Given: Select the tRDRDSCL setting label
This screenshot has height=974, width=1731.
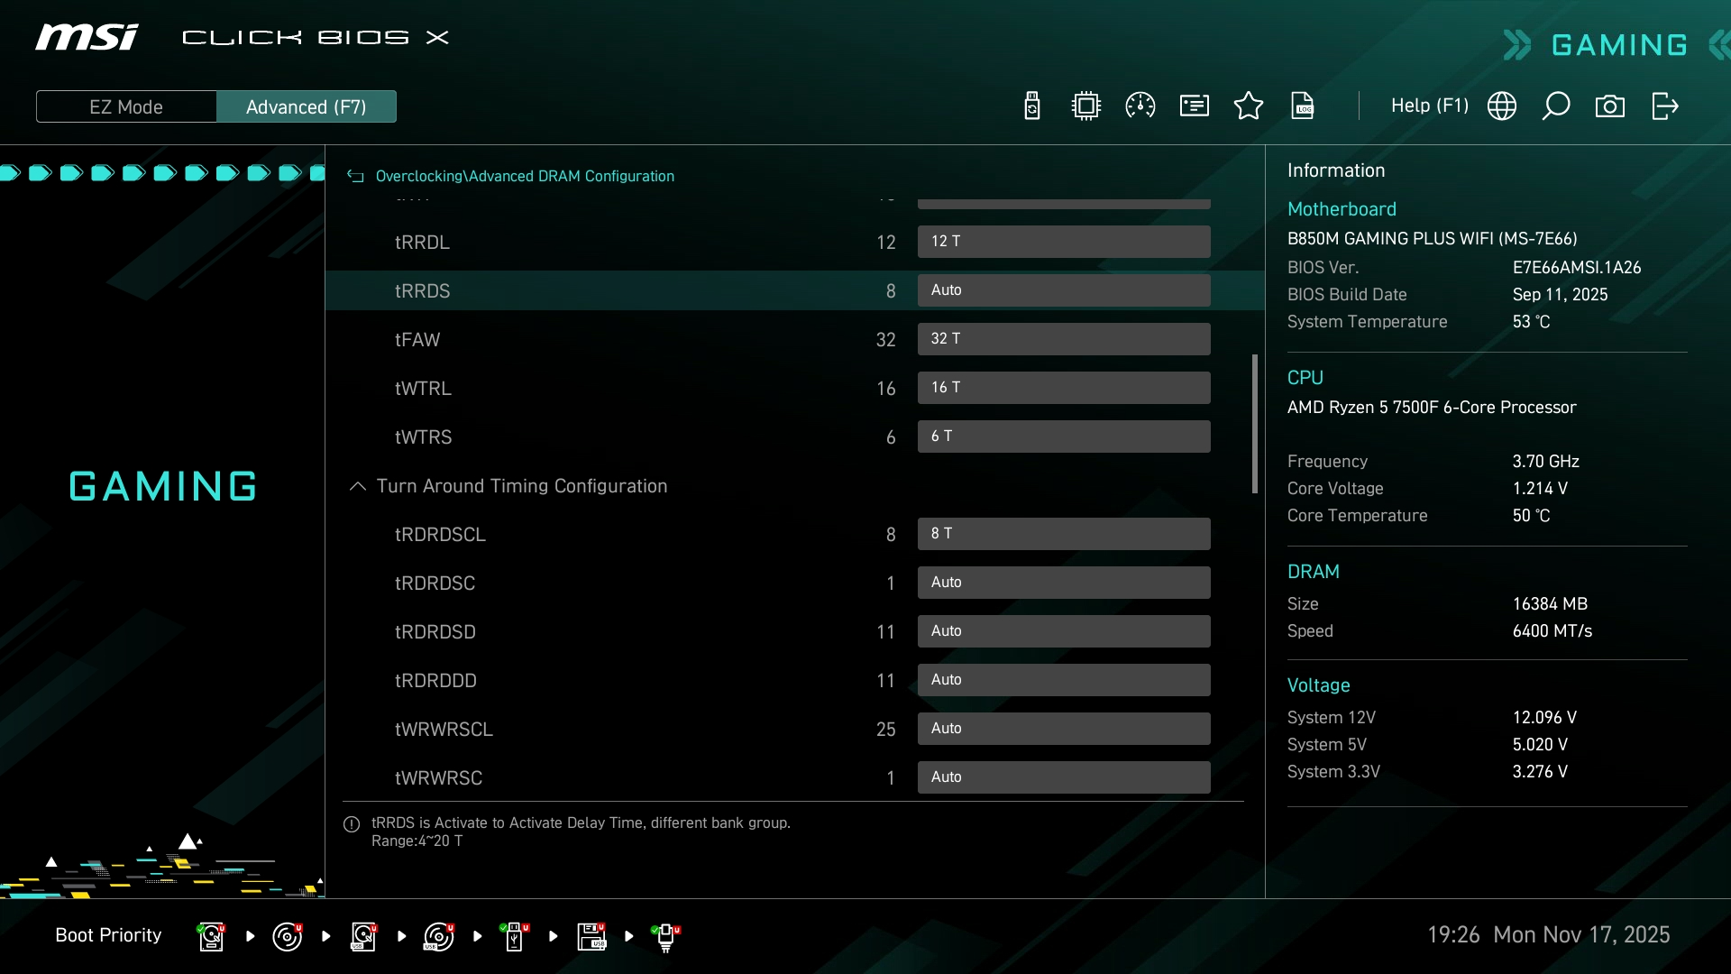Looking at the screenshot, I should pyautogui.click(x=440, y=535).
